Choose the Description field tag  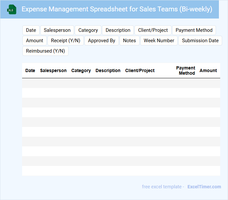pos(118,30)
